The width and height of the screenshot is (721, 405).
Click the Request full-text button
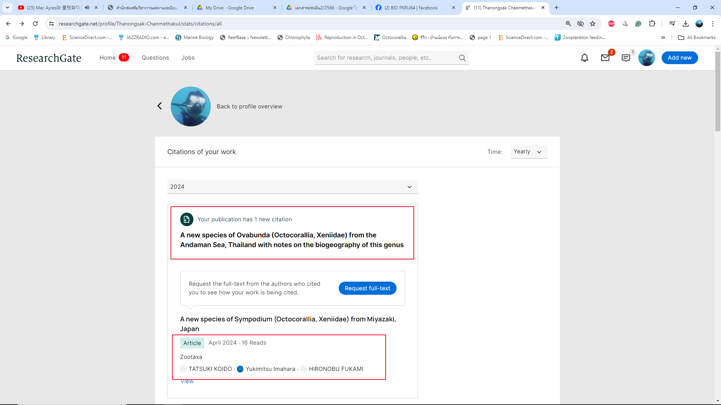coord(367,288)
